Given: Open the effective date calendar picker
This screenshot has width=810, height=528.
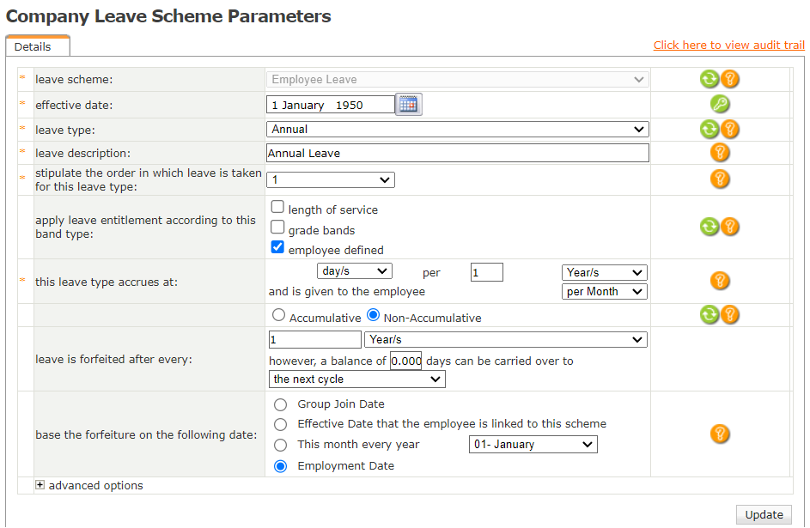Looking at the screenshot, I should coord(409,105).
